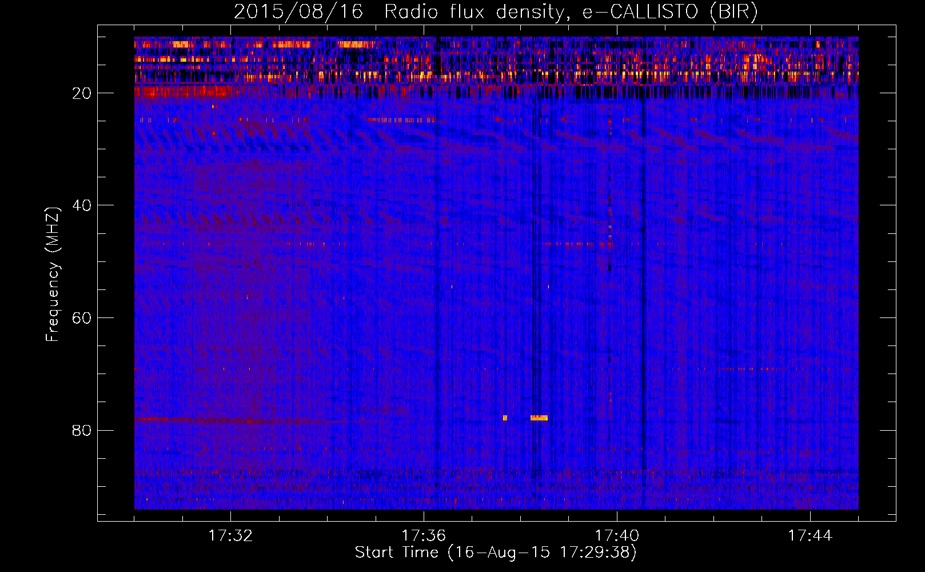Select the 80 MHz frequency tick label
Screen dimensions: 925x572
point(82,430)
